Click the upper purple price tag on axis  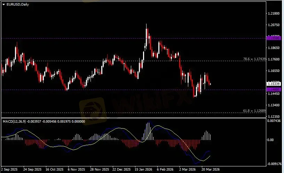[x=273, y=38]
